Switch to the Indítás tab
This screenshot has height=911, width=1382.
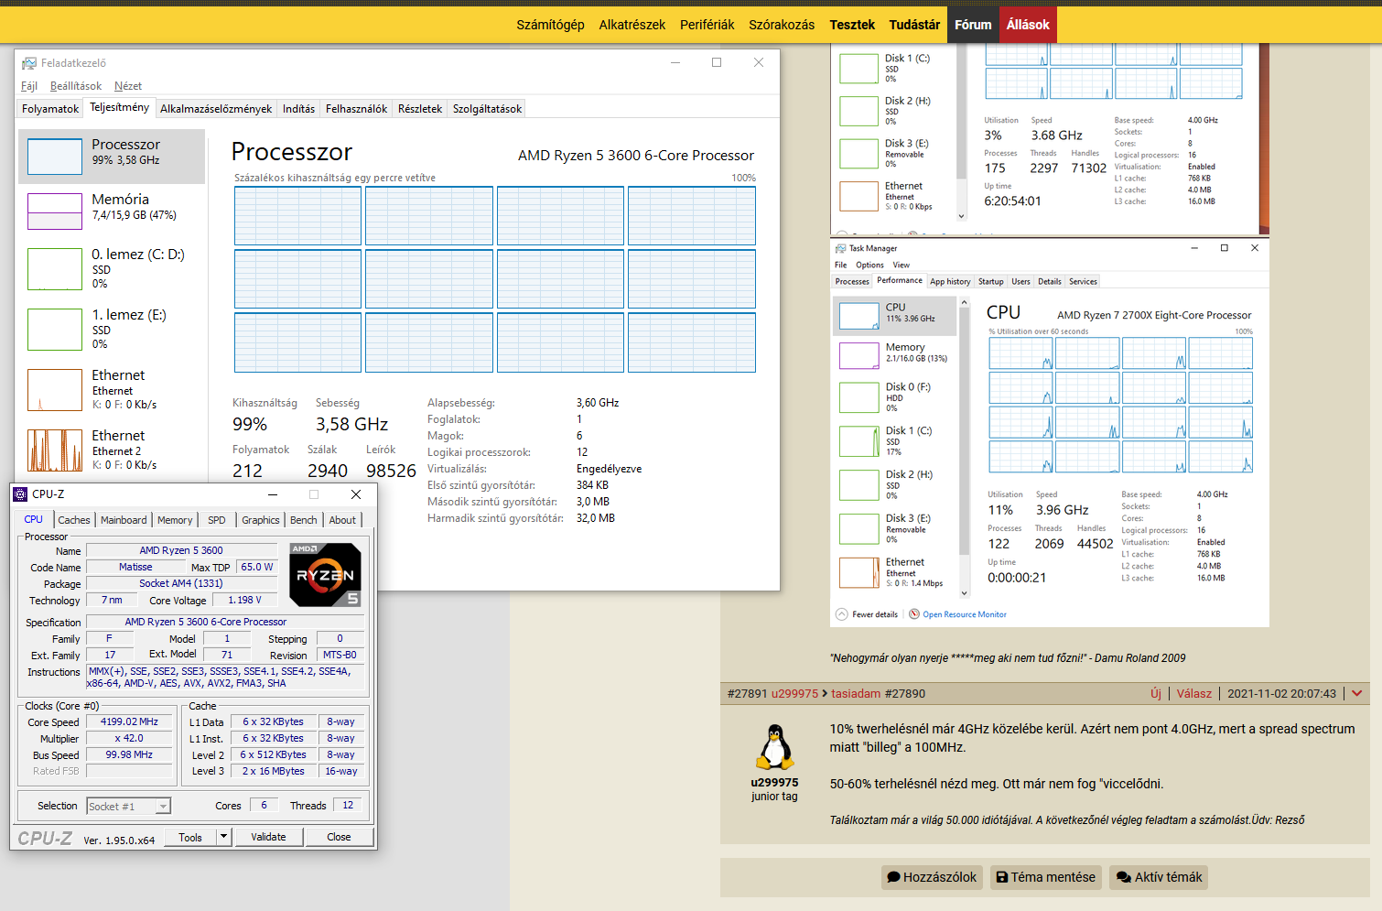point(298,109)
